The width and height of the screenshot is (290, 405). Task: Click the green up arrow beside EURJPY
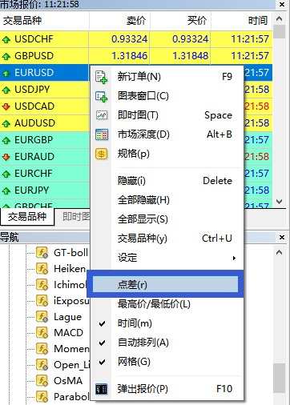pos(6,191)
